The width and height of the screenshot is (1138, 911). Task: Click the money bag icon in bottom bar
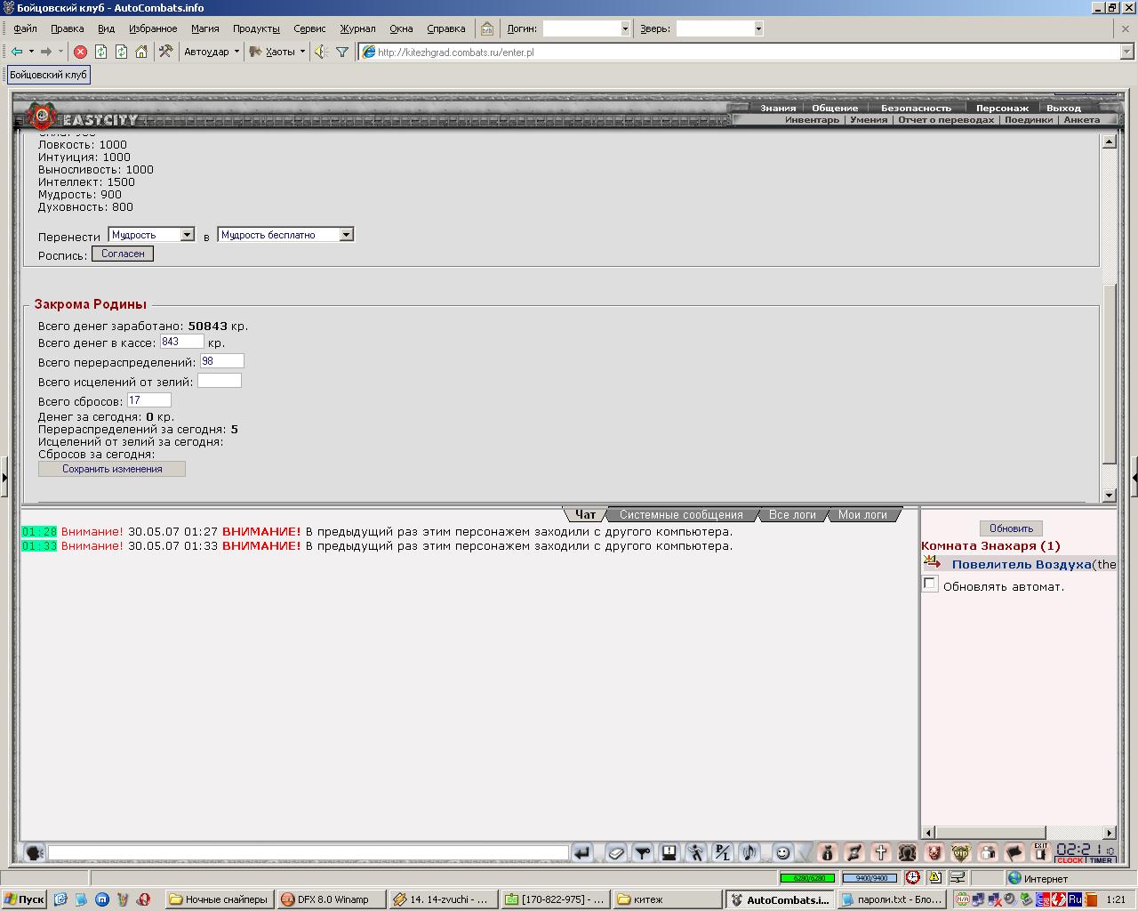(827, 852)
